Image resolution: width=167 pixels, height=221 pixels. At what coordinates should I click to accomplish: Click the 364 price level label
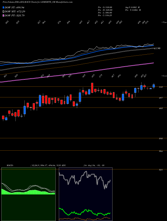pos(161,151)
